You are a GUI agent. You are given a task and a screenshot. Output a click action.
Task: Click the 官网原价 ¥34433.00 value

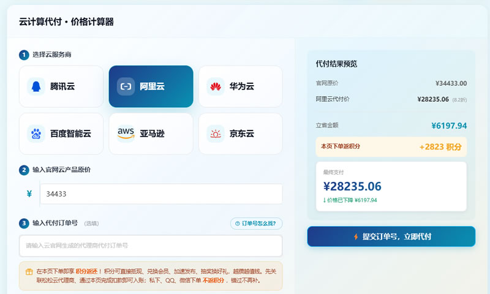[451, 83]
